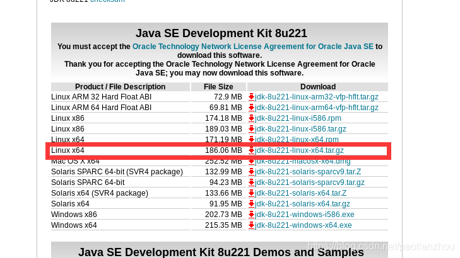The height and width of the screenshot is (258, 460).
Task: Download jdk-8u221-linux-x64.rpm file
Action: click(x=297, y=140)
